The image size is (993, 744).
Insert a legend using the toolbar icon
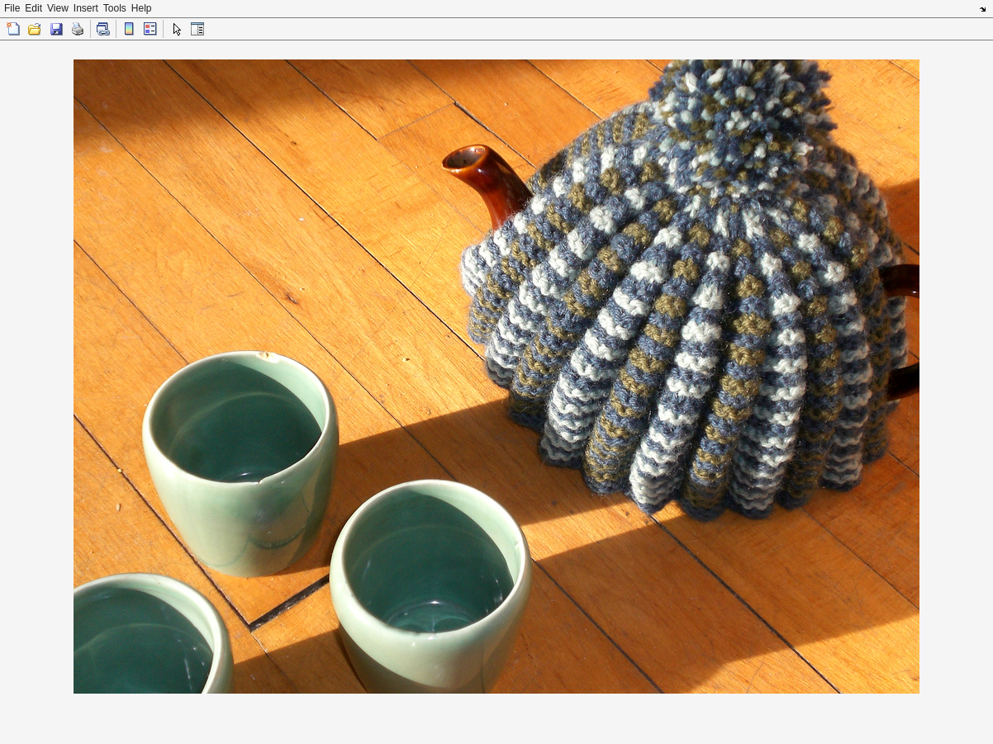(150, 29)
